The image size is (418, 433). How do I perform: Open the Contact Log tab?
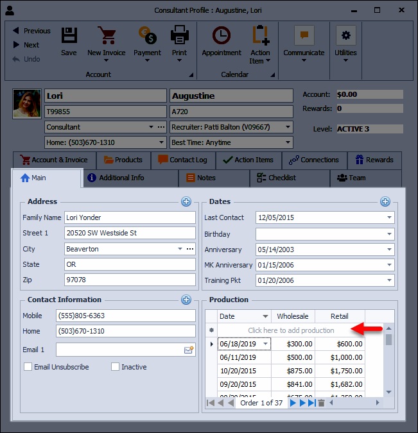pyautogui.click(x=183, y=160)
